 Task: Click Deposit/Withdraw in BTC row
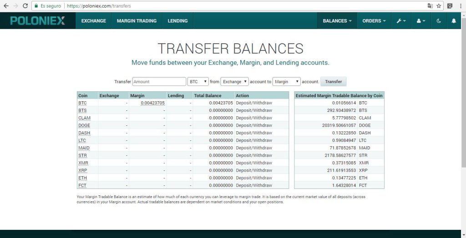254,103
